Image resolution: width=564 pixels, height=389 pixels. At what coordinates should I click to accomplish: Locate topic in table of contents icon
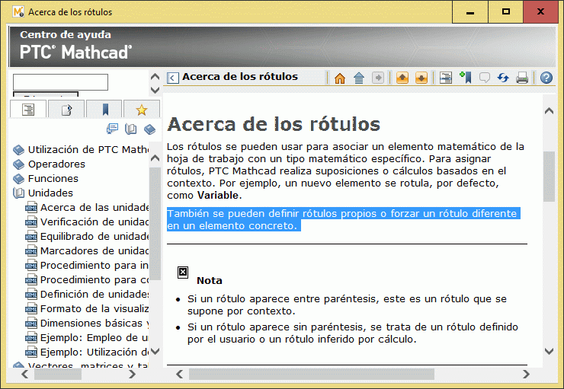coord(446,78)
